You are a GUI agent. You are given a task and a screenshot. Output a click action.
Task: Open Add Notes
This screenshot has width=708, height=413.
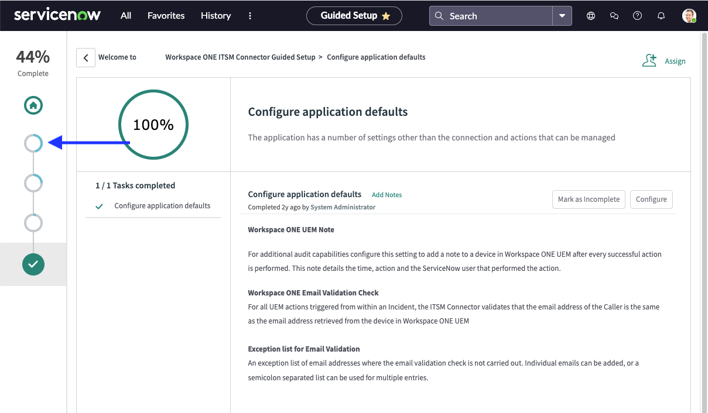point(387,194)
